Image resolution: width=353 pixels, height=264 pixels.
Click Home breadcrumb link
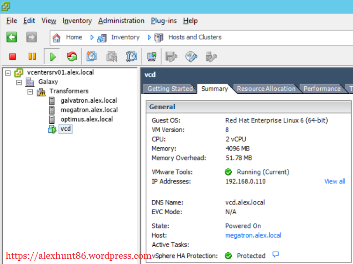click(74, 37)
